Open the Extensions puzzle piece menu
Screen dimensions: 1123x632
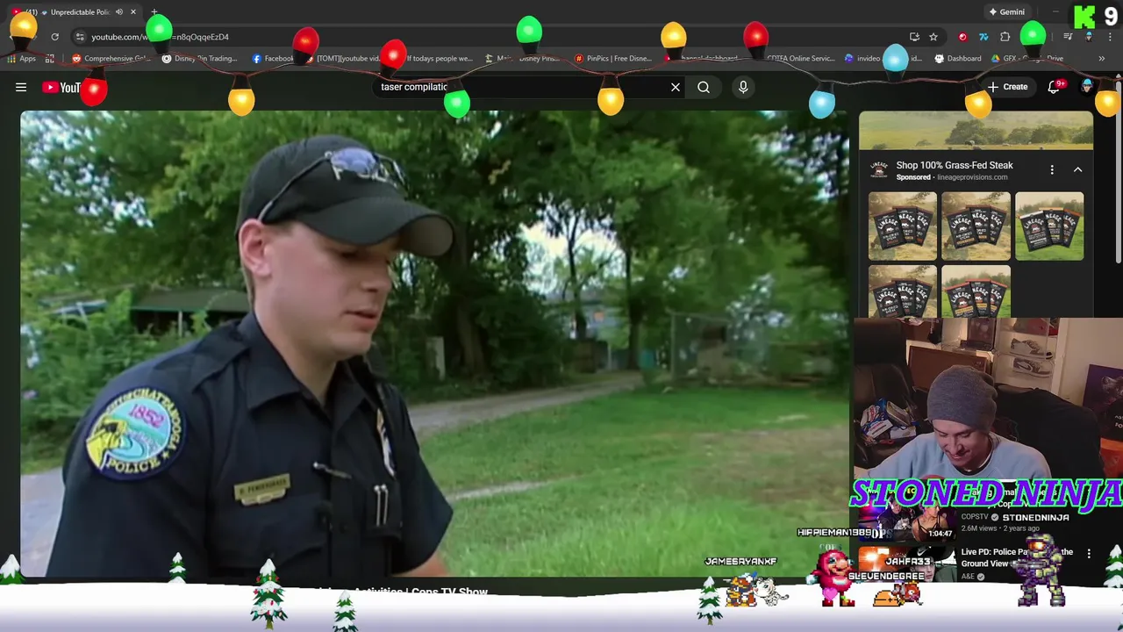pyautogui.click(x=1005, y=37)
